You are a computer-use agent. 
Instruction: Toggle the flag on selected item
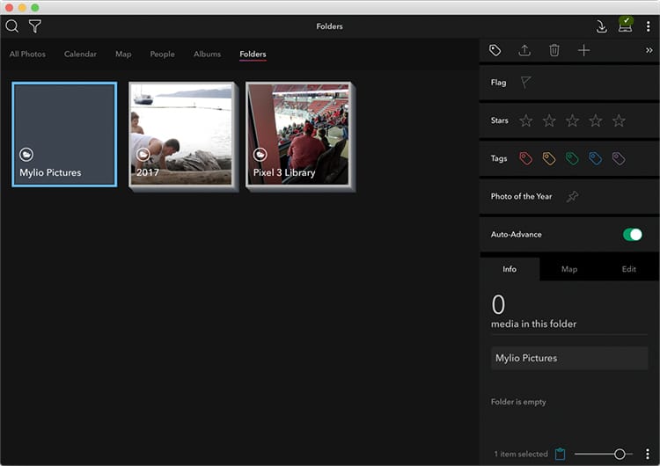(x=525, y=83)
